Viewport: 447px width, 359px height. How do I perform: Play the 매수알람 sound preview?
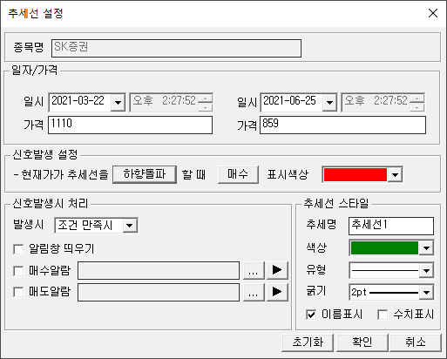point(277,270)
